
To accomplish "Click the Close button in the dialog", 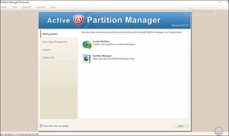I will pyautogui.click(x=181, y=126).
